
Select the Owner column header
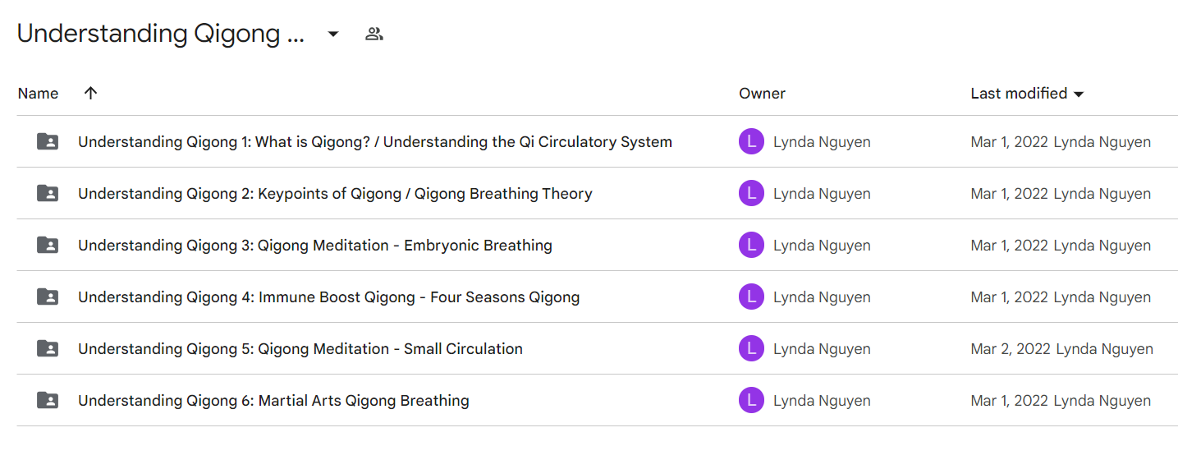tap(762, 93)
